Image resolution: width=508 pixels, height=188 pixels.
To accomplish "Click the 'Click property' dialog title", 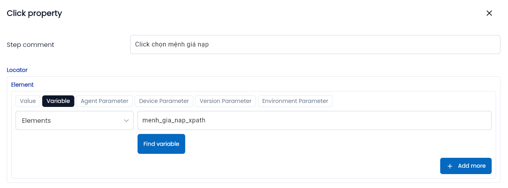I will tap(34, 13).
